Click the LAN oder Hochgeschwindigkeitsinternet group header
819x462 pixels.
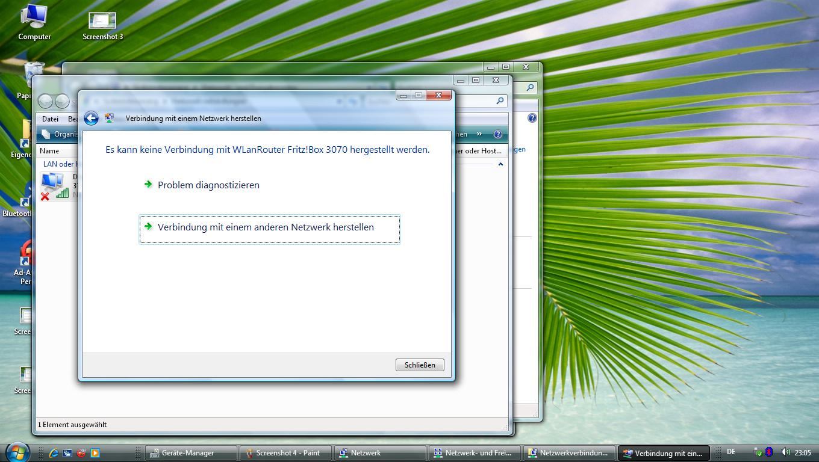click(60, 164)
